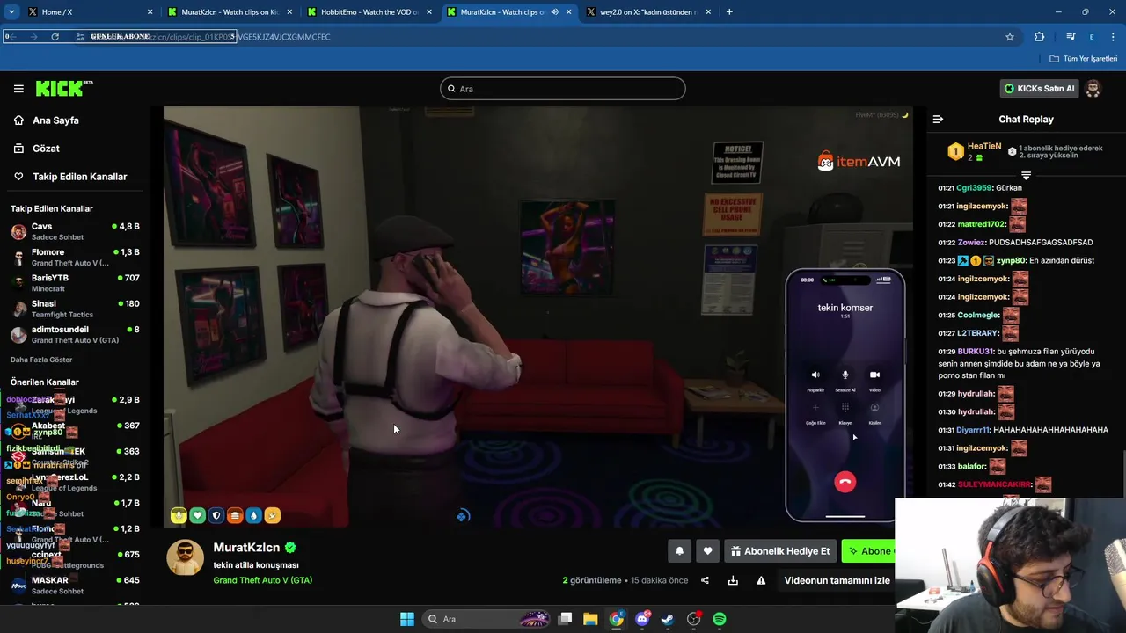Open the Kick hamburger menu

coord(18,89)
